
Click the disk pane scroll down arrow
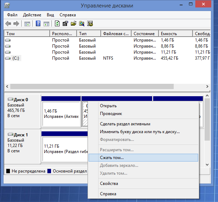tap(207, 165)
